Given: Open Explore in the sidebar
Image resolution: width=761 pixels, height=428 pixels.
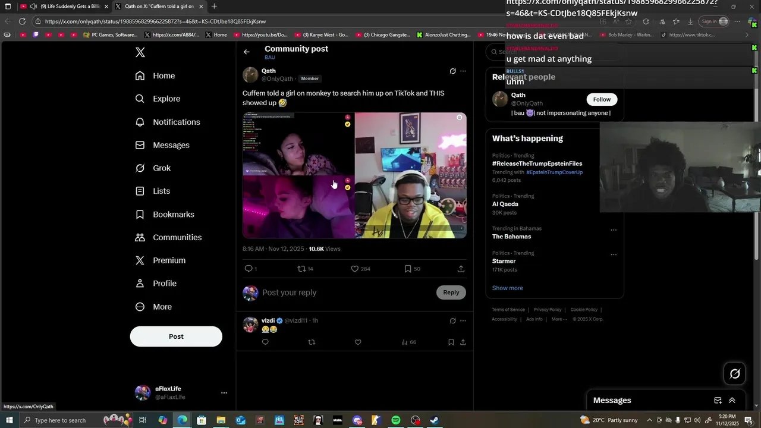Looking at the screenshot, I should pos(158,99).
